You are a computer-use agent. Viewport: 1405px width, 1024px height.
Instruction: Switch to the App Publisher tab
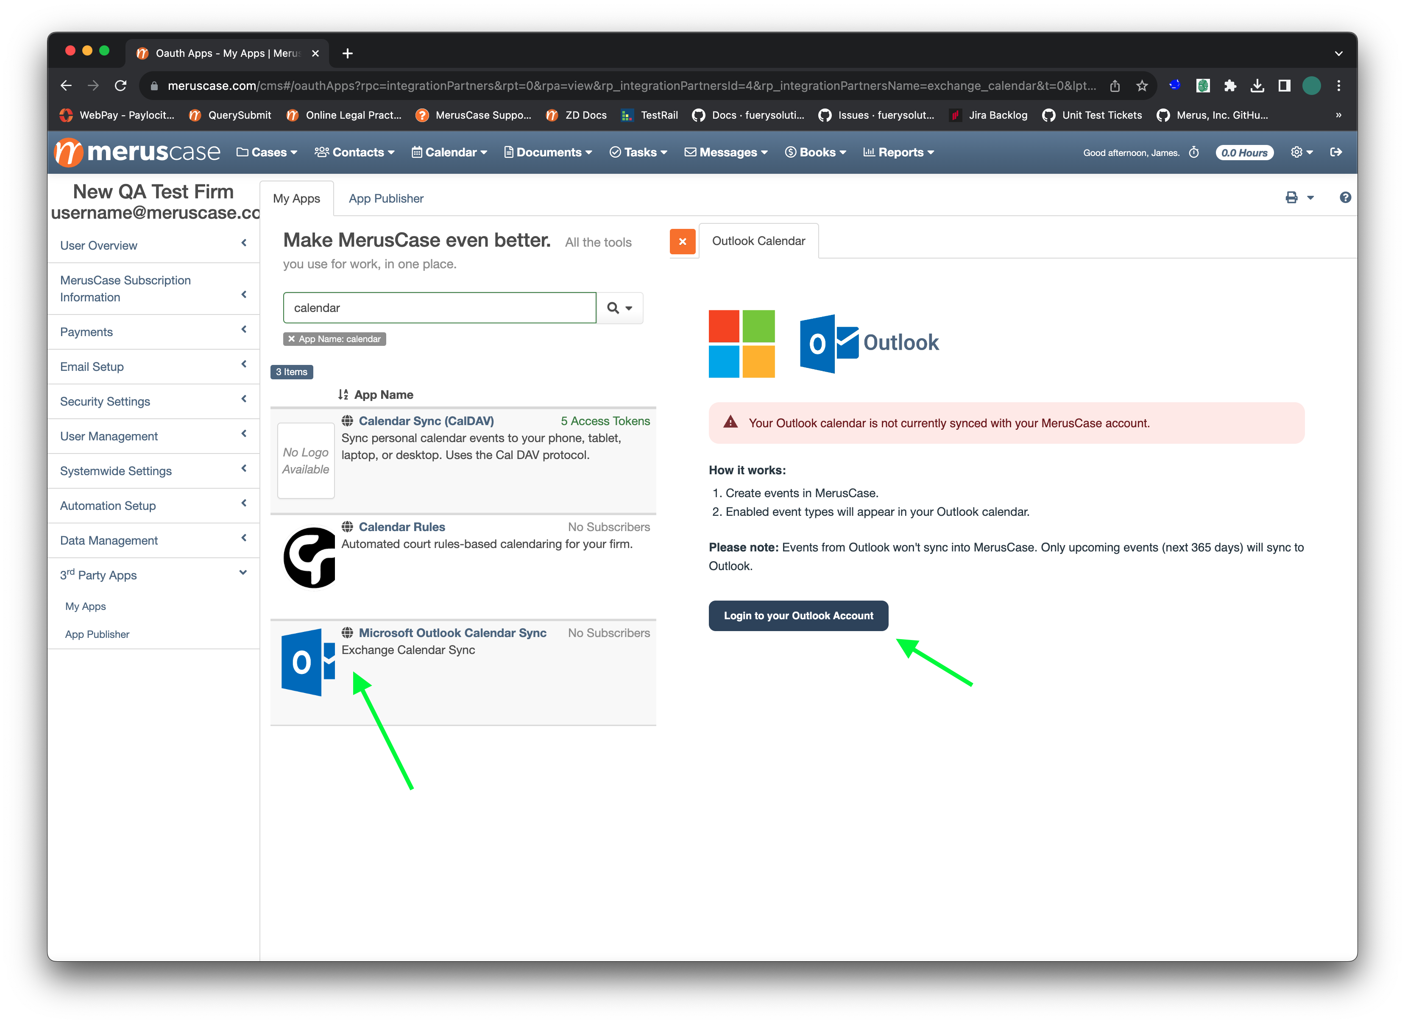[386, 198]
